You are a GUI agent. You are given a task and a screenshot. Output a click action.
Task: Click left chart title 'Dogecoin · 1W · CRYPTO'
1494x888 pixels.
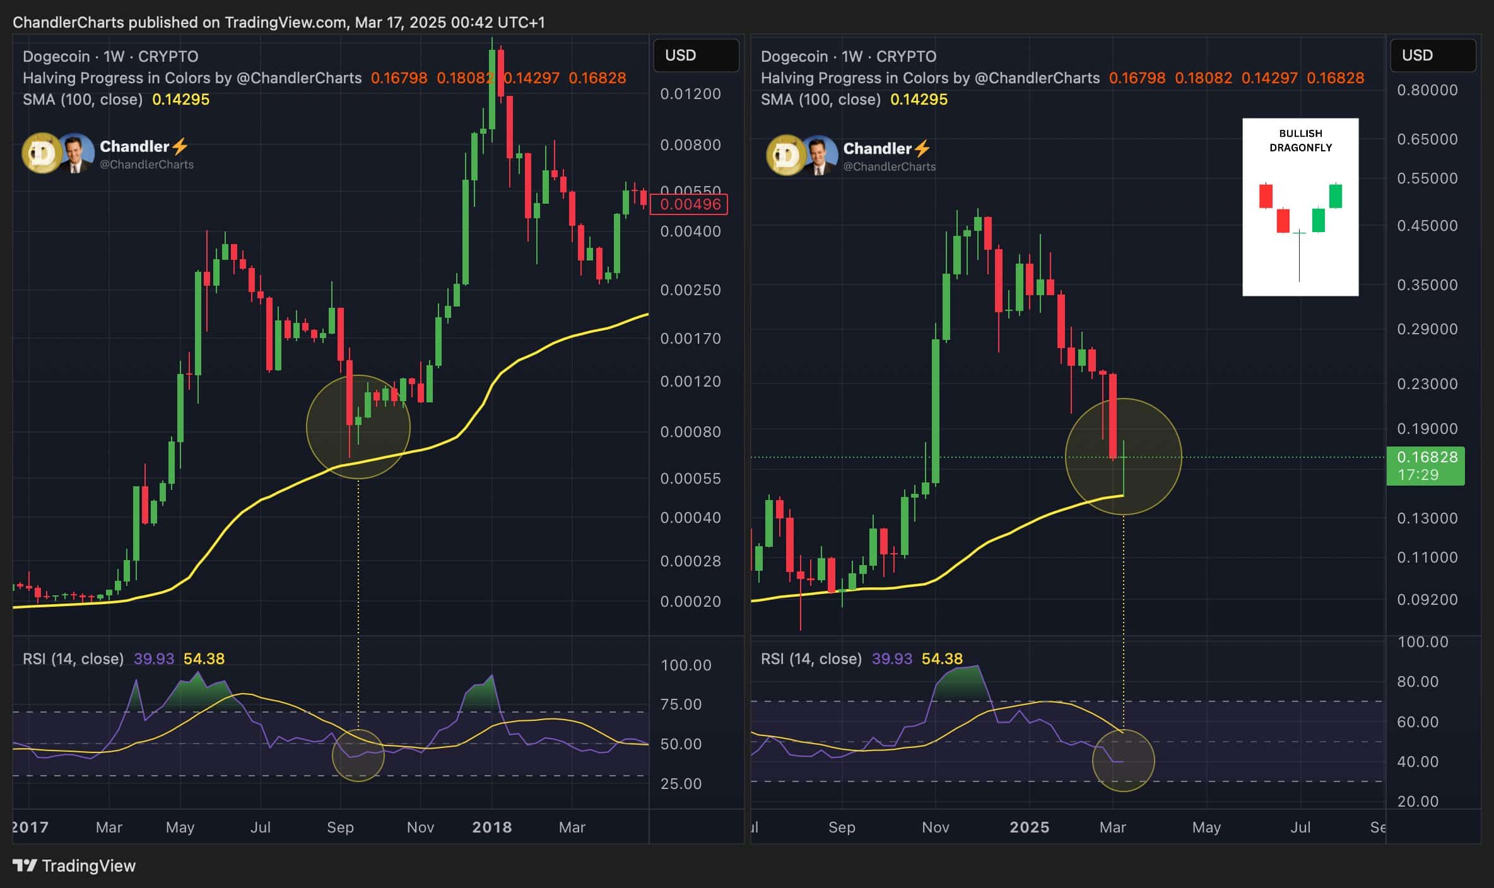point(110,57)
